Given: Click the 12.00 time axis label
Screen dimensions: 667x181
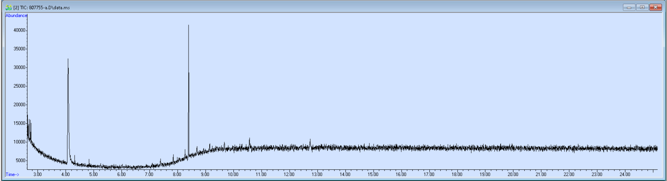Looking at the screenshot, I should coord(289,174).
